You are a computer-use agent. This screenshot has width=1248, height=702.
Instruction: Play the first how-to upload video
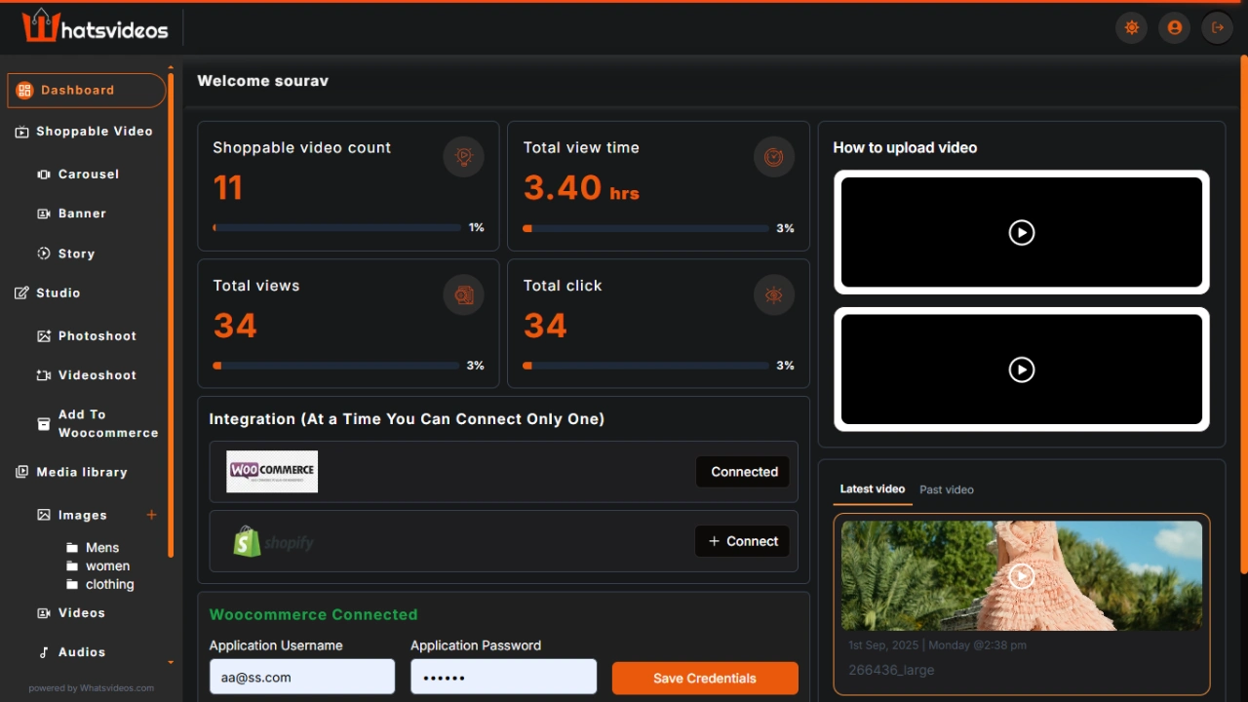point(1021,232)
